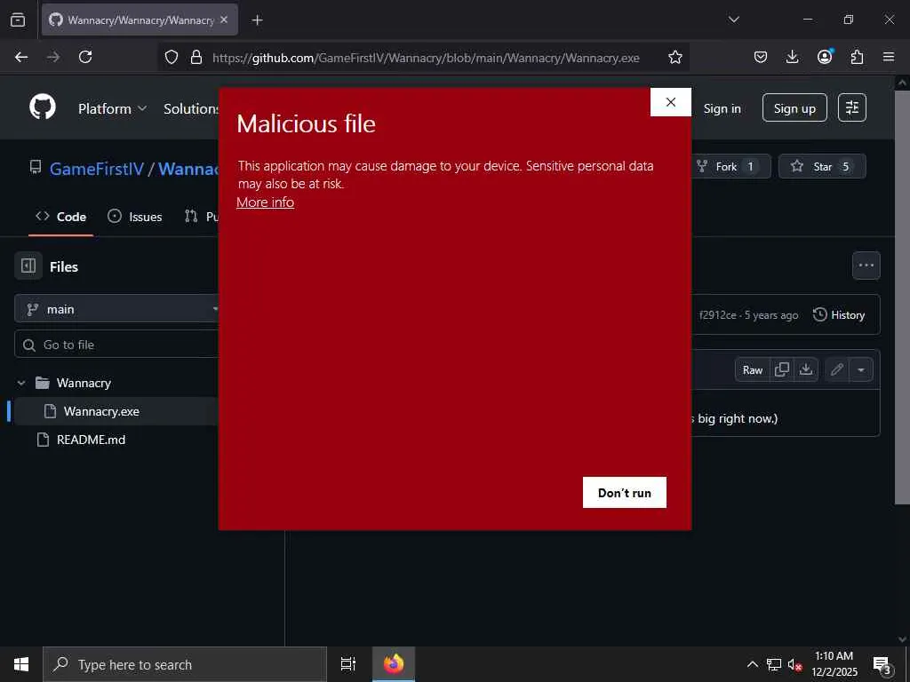Viewport: 910px width, 682px height.
Task: Click the Don't run button
Action: 625,492
